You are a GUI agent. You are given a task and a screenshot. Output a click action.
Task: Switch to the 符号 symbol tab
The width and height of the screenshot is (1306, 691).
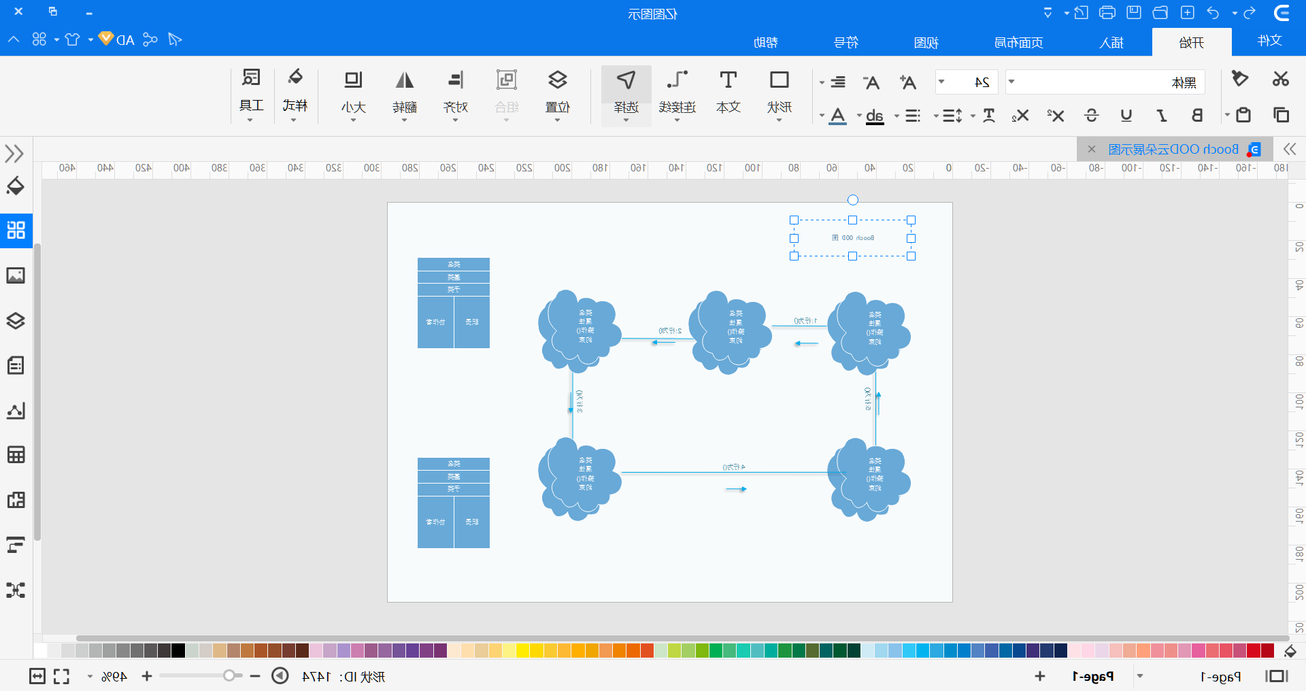click(846, 42)
